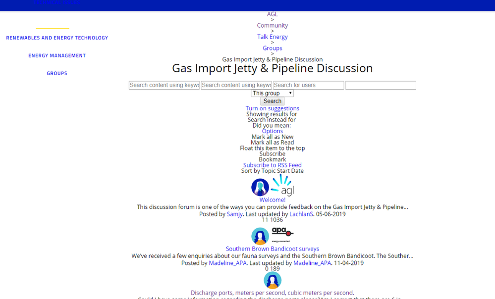Navigate to the Community breadcrumb

pyautogui.click(x=272, y=25)
